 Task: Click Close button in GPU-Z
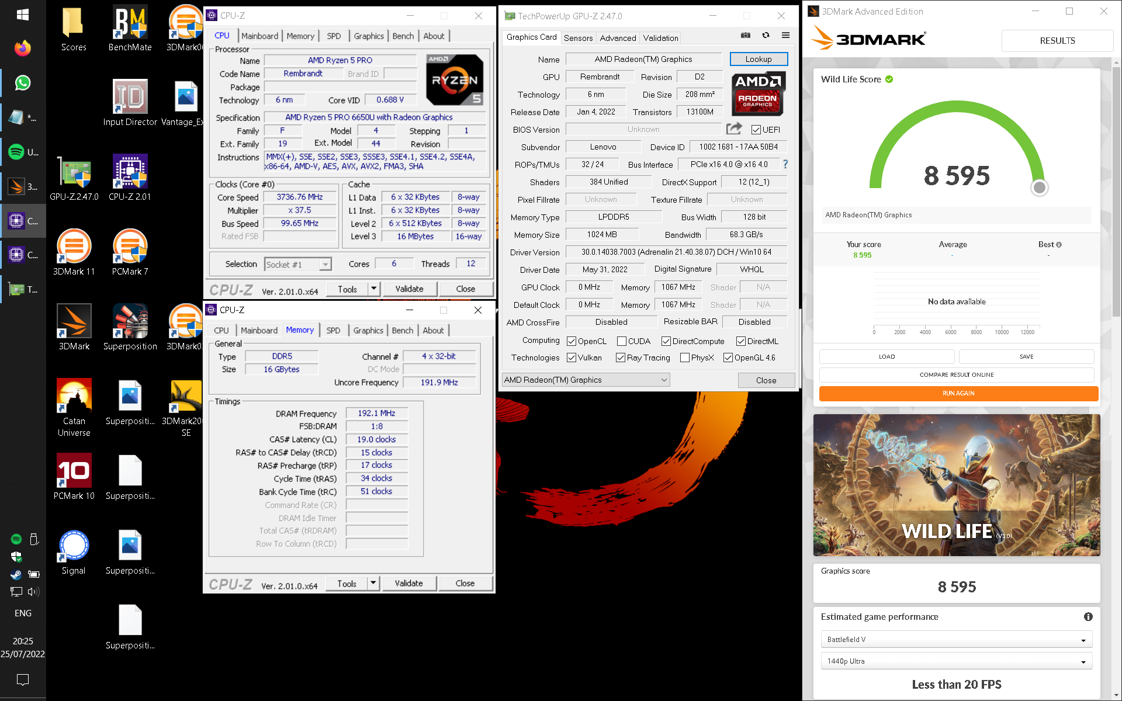[766, 380]
